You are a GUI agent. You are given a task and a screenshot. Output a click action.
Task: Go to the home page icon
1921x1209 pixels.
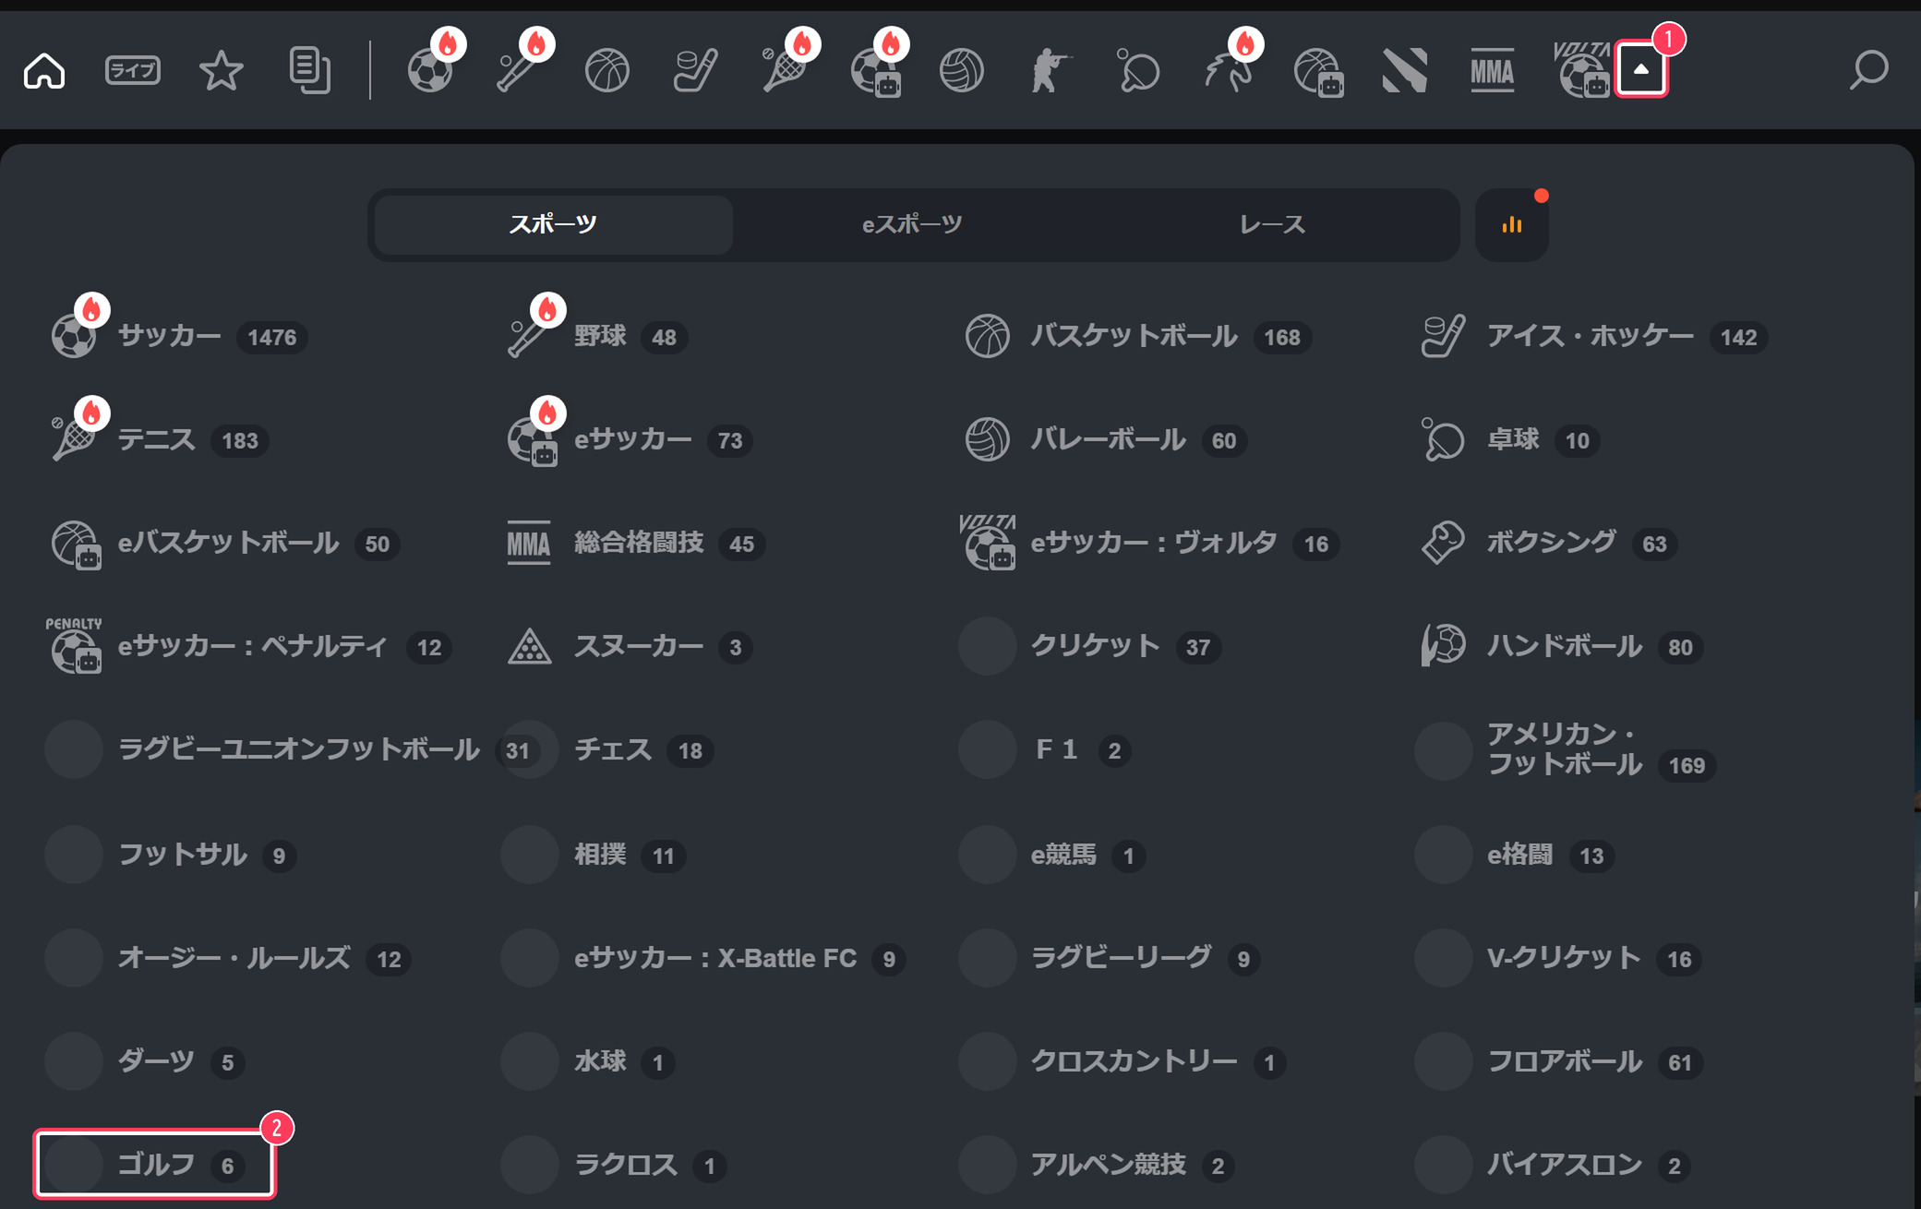tap(44, 70)
